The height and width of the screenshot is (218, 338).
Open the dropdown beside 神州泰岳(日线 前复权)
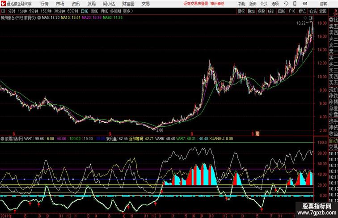coord(39,18)
